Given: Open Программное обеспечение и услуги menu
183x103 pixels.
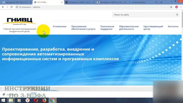Looking at the screenshot, I should point(83,28).
